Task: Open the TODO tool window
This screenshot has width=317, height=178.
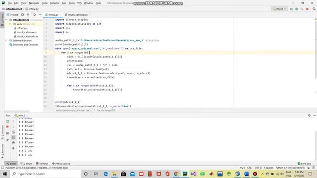Action: (26, 164)
